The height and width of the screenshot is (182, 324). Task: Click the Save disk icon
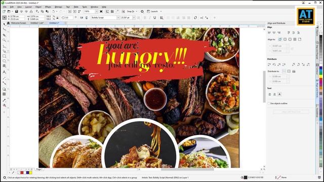click(x=17, y=12)
